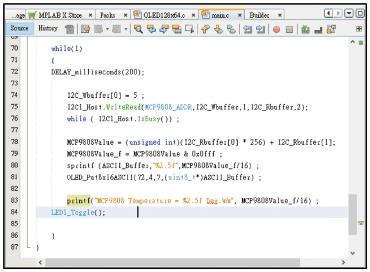Select the Source view button
This screenshot has width=370, height=272.
[x=19, y=28]
